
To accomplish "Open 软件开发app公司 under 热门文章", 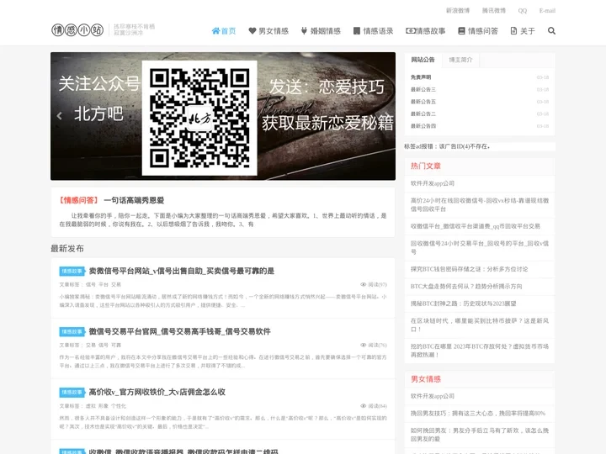I will pyautogui.click(x=433, y=183).
